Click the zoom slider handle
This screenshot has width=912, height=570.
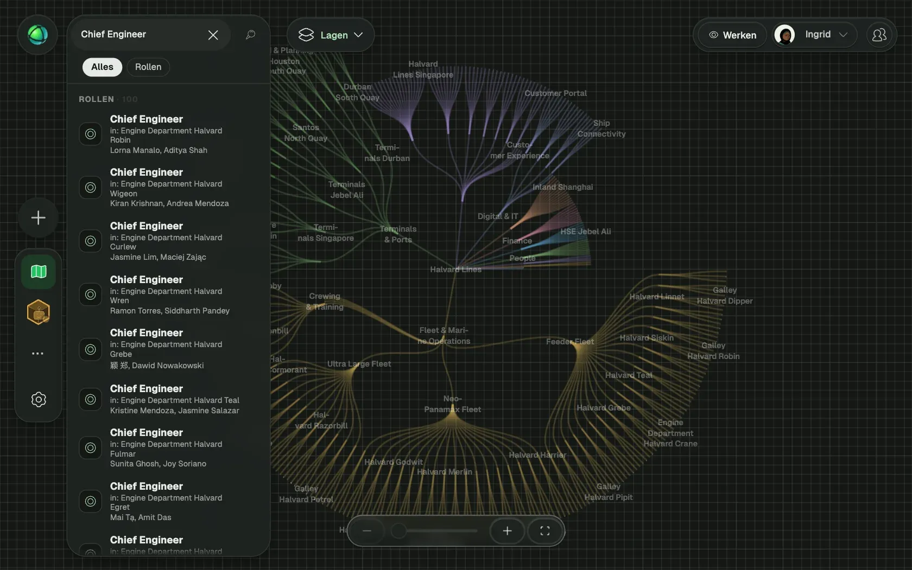pos(398,531)
